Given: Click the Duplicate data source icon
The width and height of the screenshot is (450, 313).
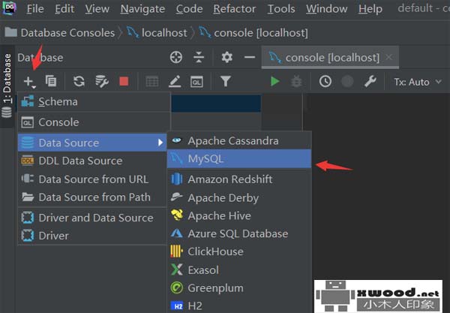Looking at the screenshot, I should (x=51, y=81).
